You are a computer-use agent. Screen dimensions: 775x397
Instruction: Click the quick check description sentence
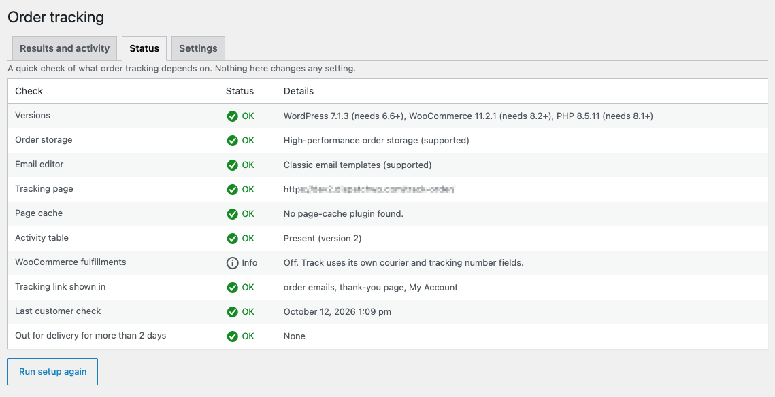pyautogui.click(x=182, y=69)
